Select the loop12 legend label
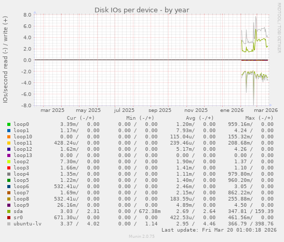Screen dimensions: 284x242 coord(23,149)
